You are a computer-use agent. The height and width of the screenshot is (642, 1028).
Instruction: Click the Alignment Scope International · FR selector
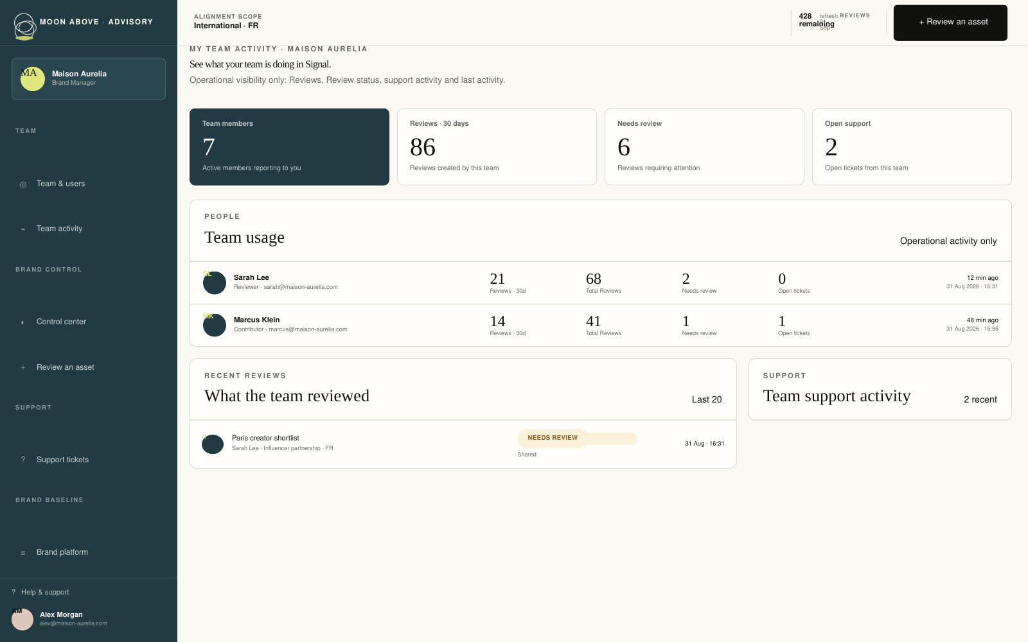pyautogui.click(x=228, y=21)
